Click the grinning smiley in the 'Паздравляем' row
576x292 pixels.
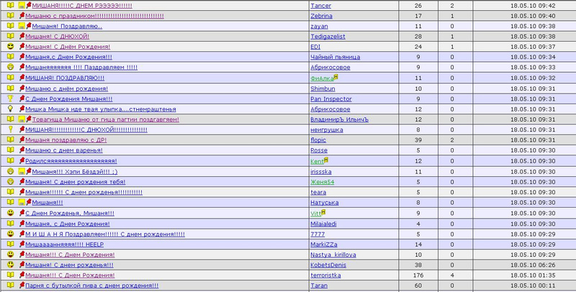tap(11, 67)
